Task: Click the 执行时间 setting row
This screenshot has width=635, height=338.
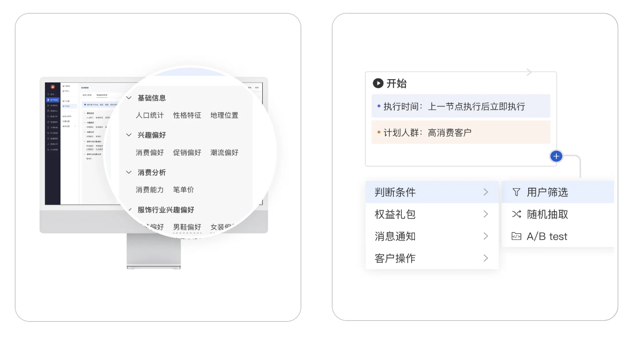Action: (461, 106)
